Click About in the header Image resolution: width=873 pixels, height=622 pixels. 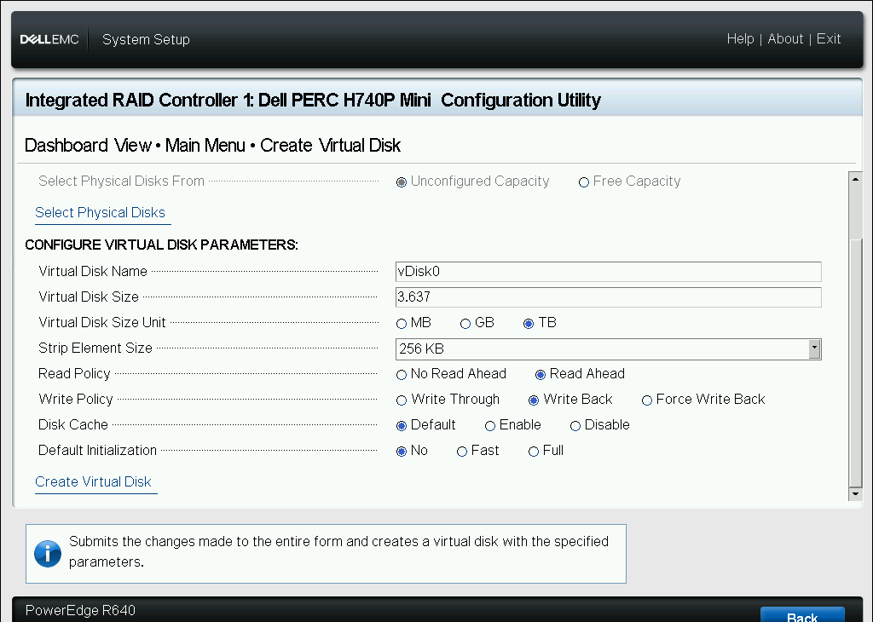click(785, 38)
